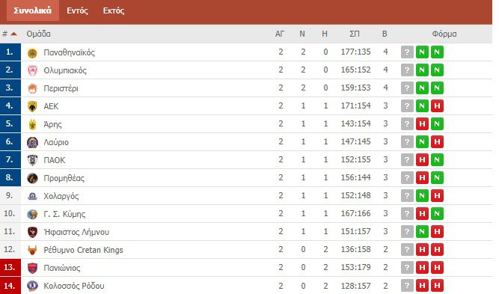Click the grey question mark badge for Περιστέρι
This screenshot has height=294, width=499.
(407, 88)
